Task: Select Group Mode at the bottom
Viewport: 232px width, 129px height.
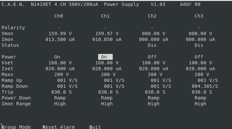Action: [x=16, y=127]
